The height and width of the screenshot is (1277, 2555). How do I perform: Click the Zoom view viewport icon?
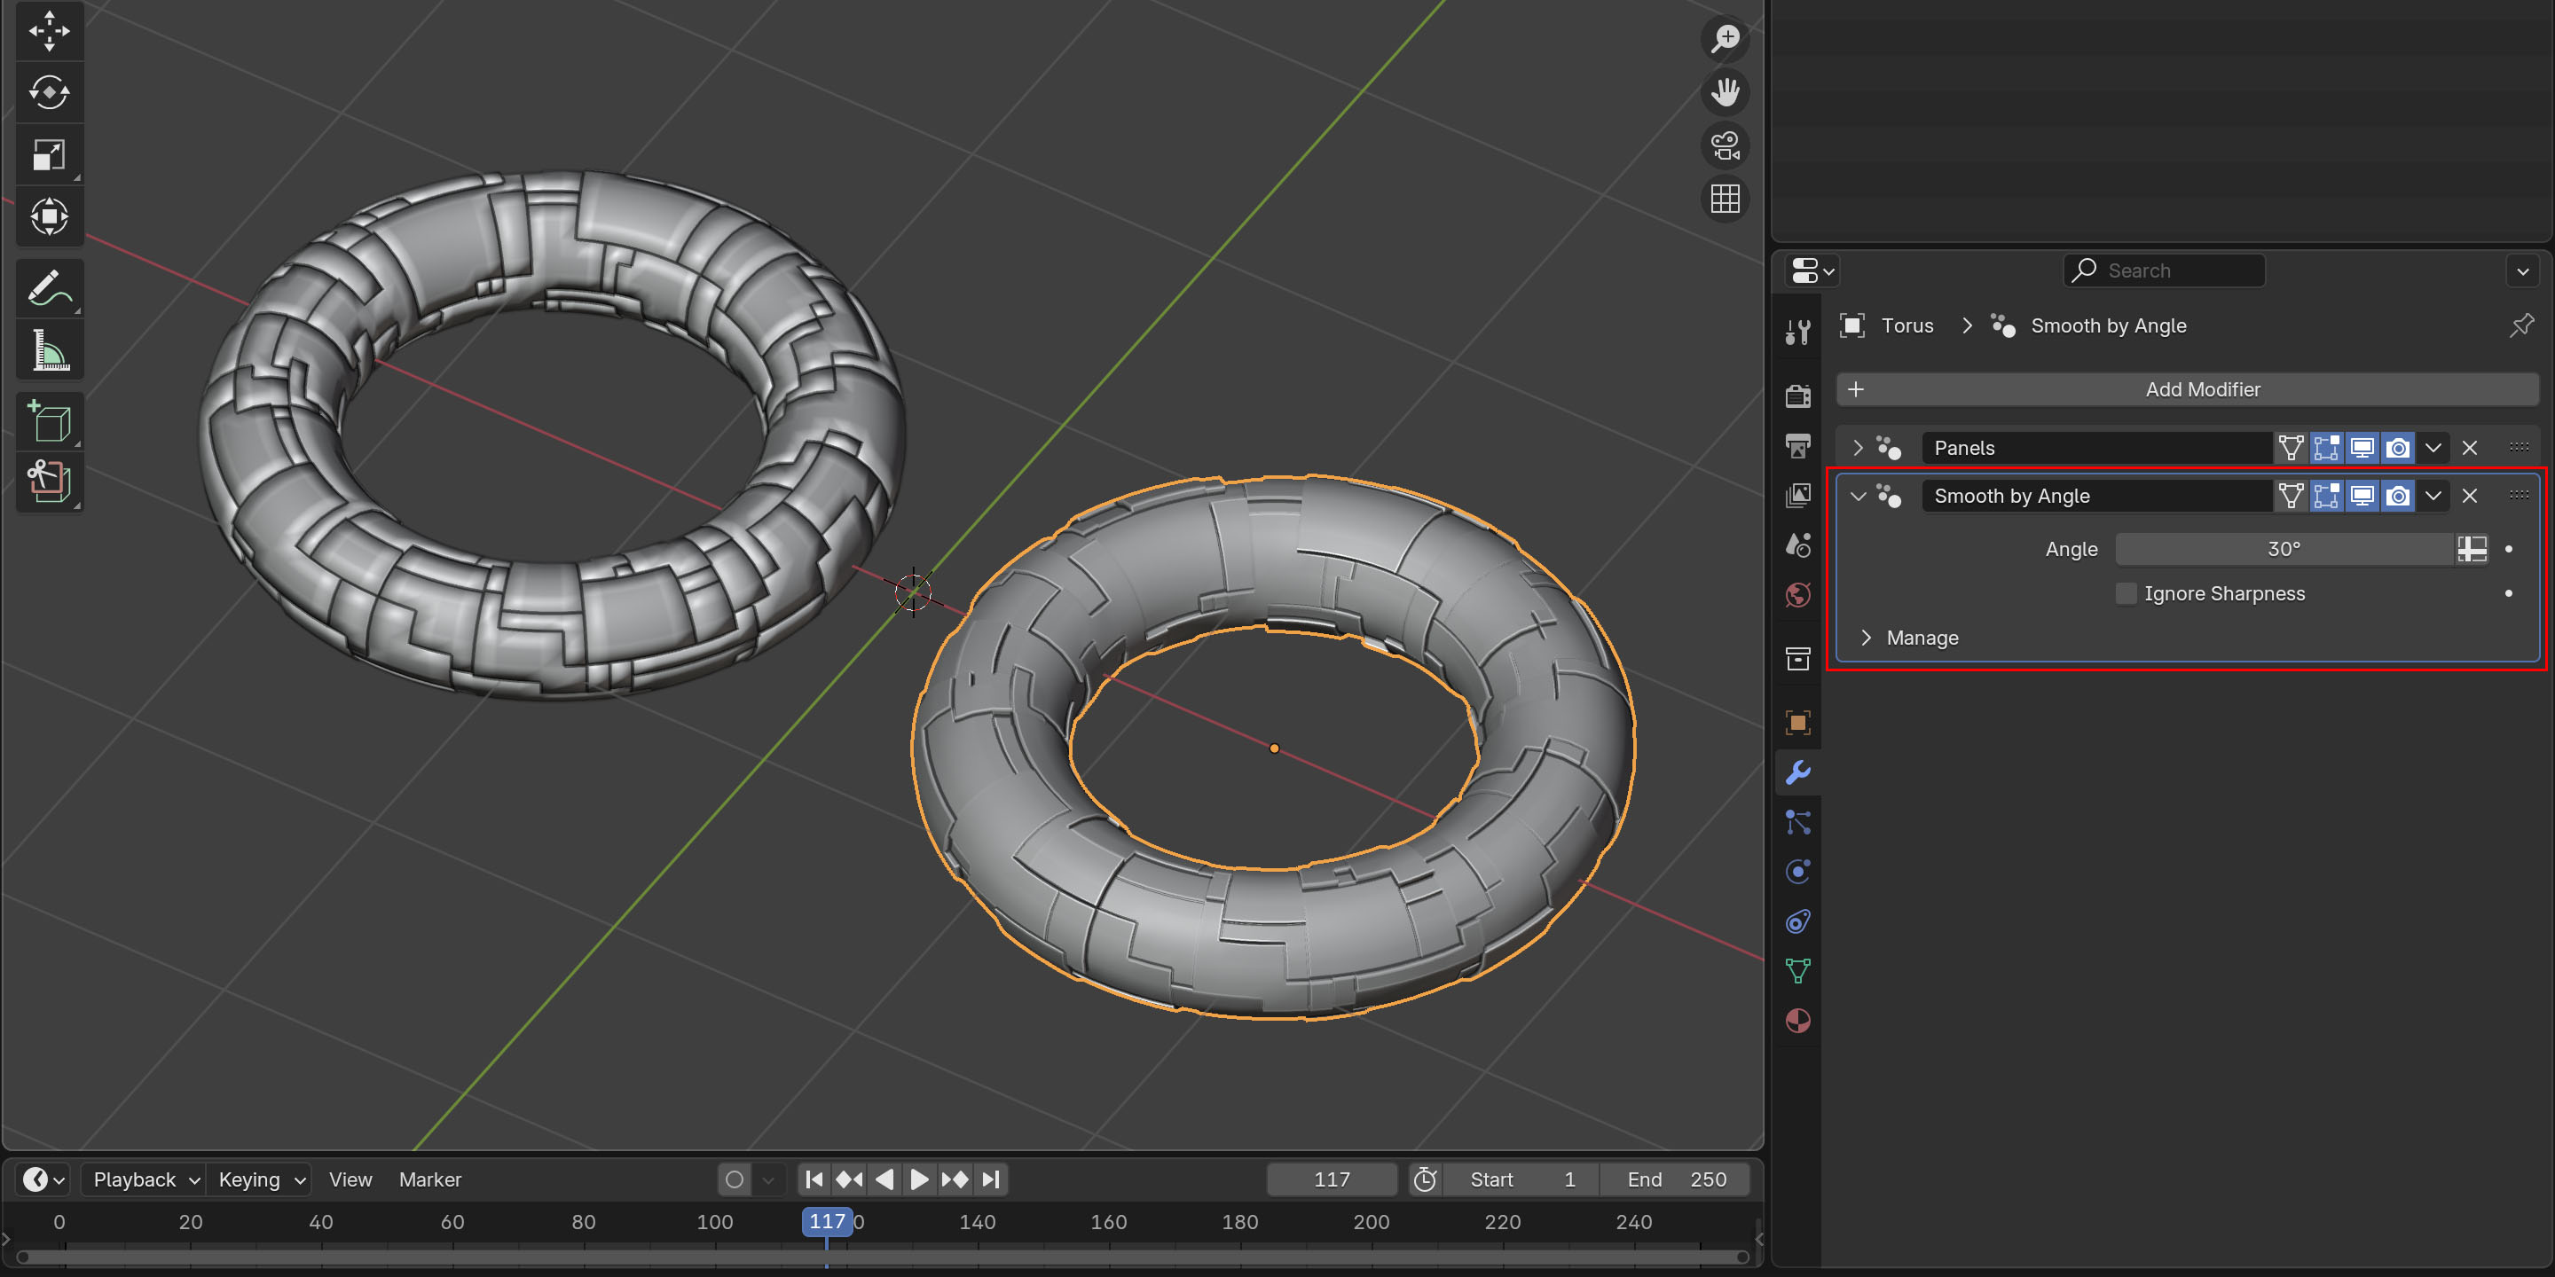(1725, 39)
